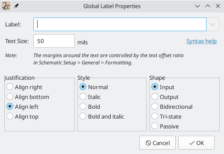Set label shape to Input
The image size is (224, 154).
[163, 87]
